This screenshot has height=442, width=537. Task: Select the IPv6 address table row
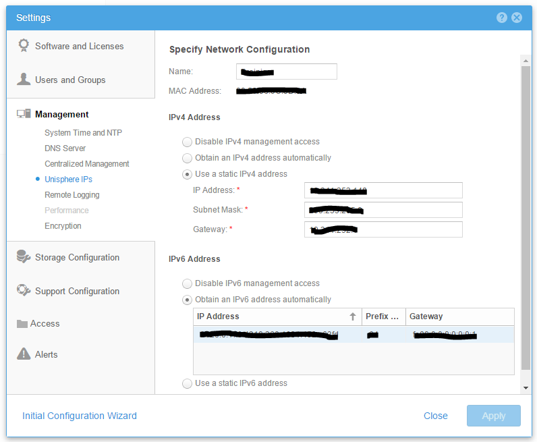354,335
